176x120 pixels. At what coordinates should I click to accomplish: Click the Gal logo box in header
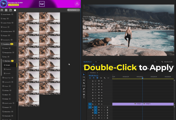click(x=42, y=4)
